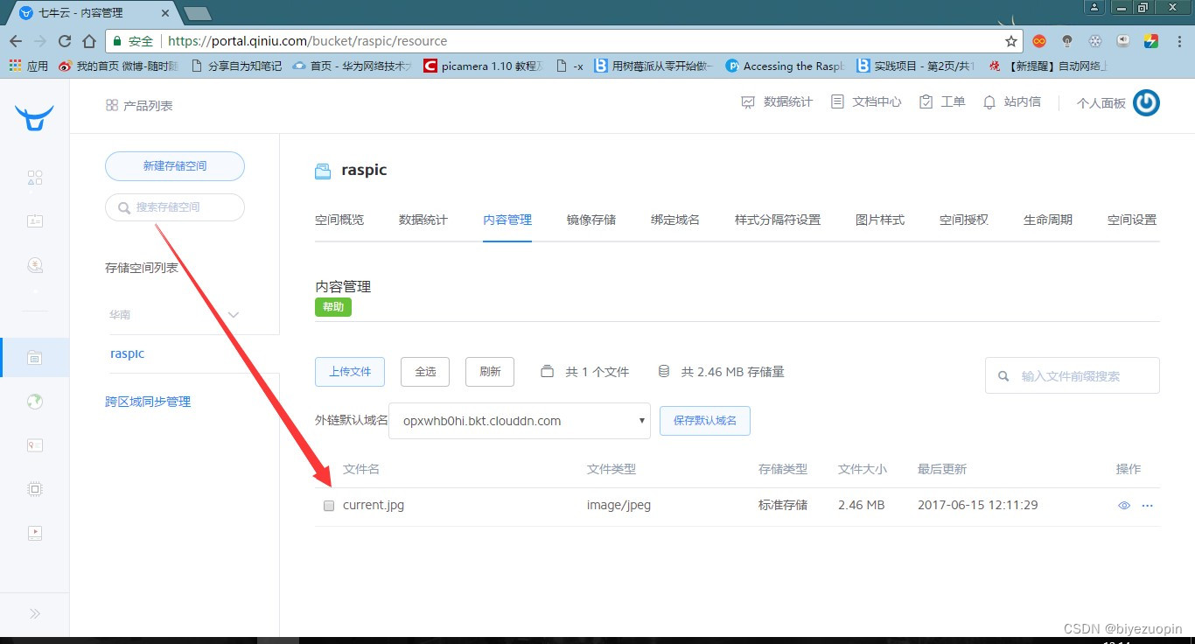1195x644 pixels.
Task: Click the green lock 安全 site info
Action: click(x=134, y=41)
